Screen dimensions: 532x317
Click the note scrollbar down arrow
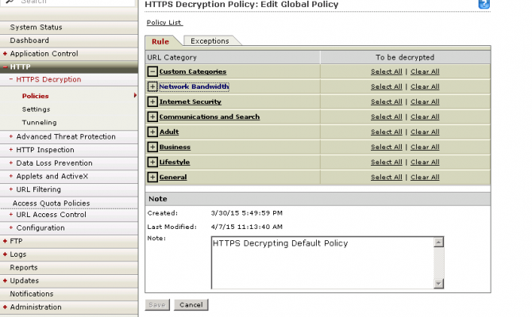[438, 284]
